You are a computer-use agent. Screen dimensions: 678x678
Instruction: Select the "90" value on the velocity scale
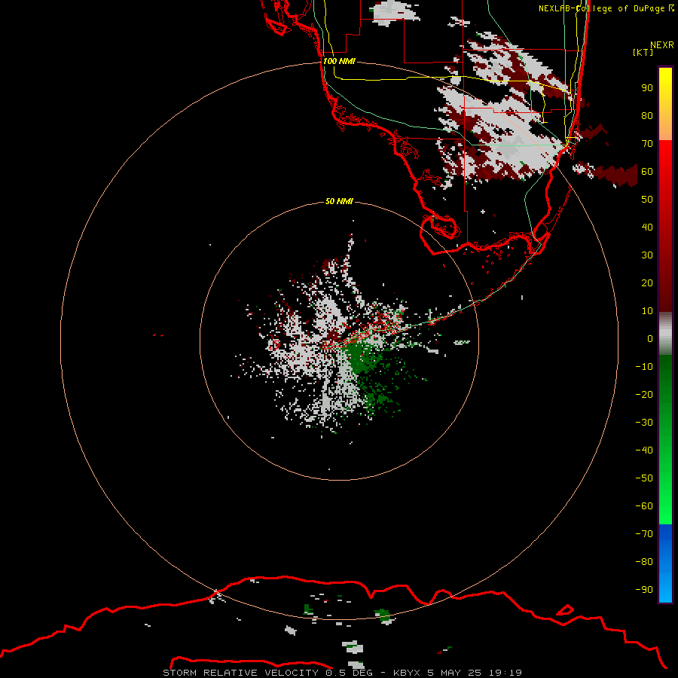[647, 88]
